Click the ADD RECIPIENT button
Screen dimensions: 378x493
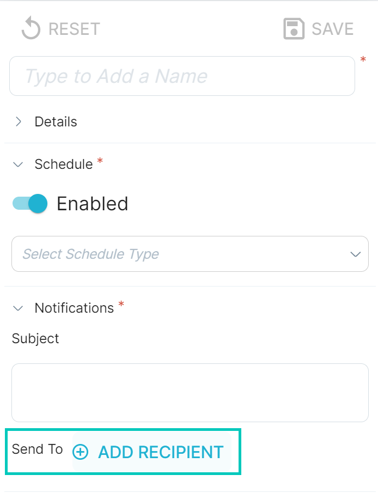click(152, 452)
